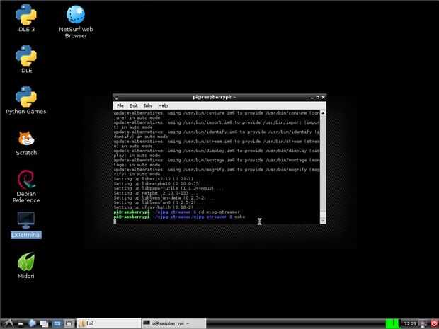Select the IDLE Python desktop icon
The width and height of the screenshot is (439, 329).
(25, 59)
